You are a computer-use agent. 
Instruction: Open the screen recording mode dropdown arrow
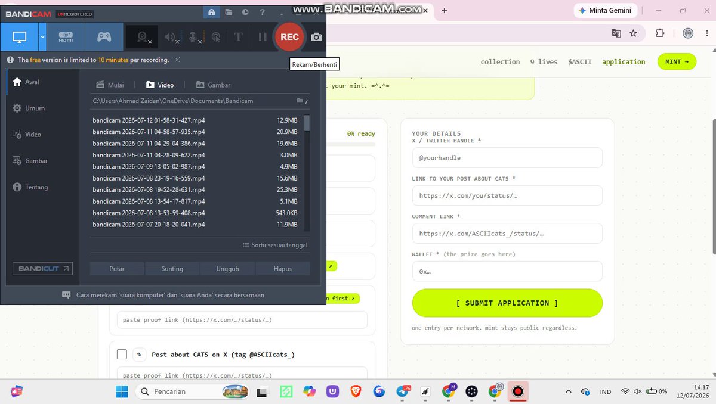click(42, 37)
